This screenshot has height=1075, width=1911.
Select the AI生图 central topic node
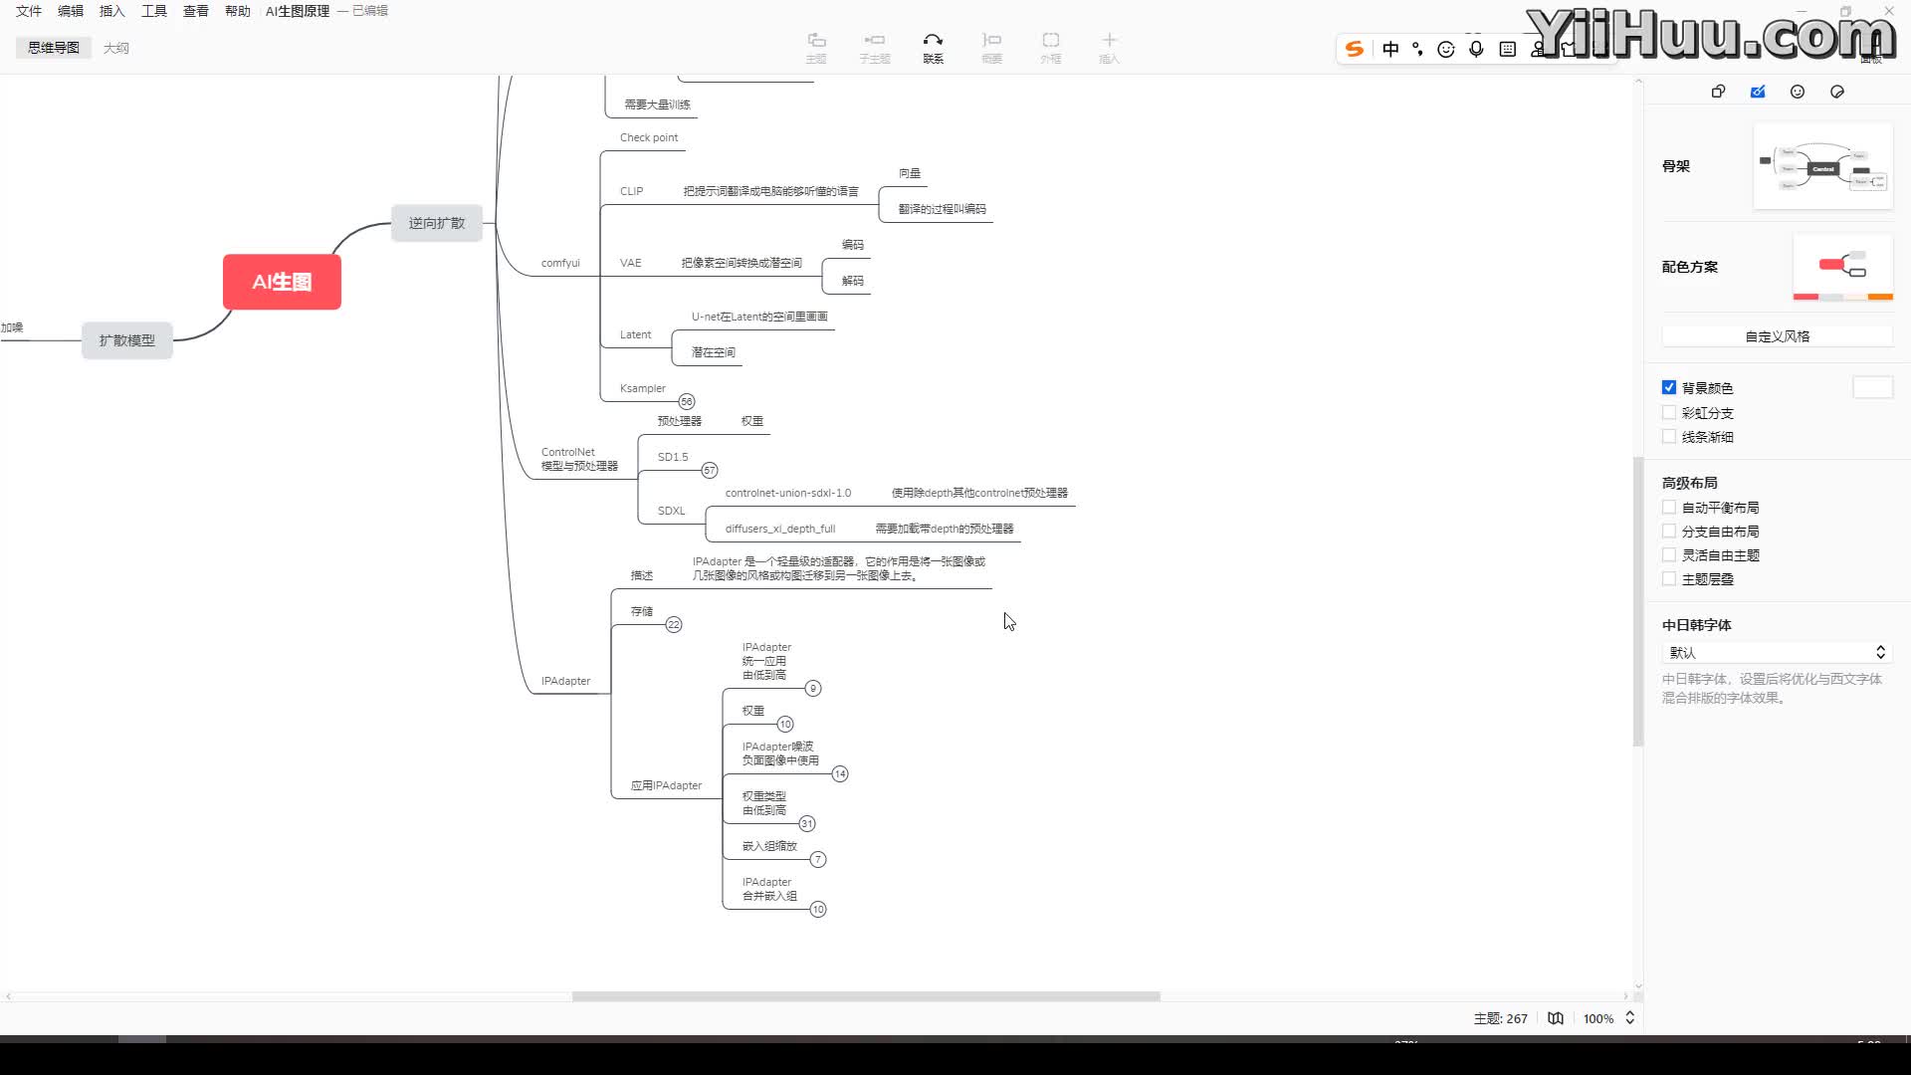[x=282, y=282]
